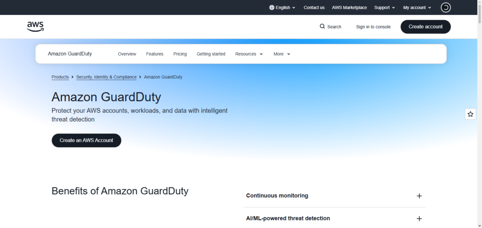The width and height of the screenshot is (482, 228).
Task: Open the English language dropdown
Action: (x=282, y=8)
